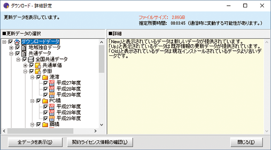Click the ■更新データの選択 panel header
The height and width of the screenshot is (150, 271).
pos(22,34)
